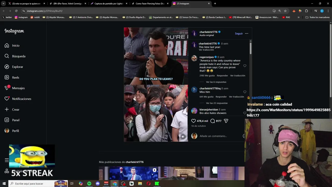The image size is (332, 187).
Task: Click the comment bubble icon
Action: coord(213,121)
